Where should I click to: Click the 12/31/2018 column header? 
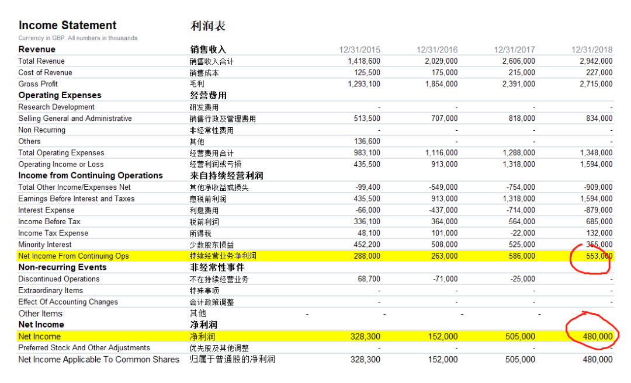(x=592, y=50)
